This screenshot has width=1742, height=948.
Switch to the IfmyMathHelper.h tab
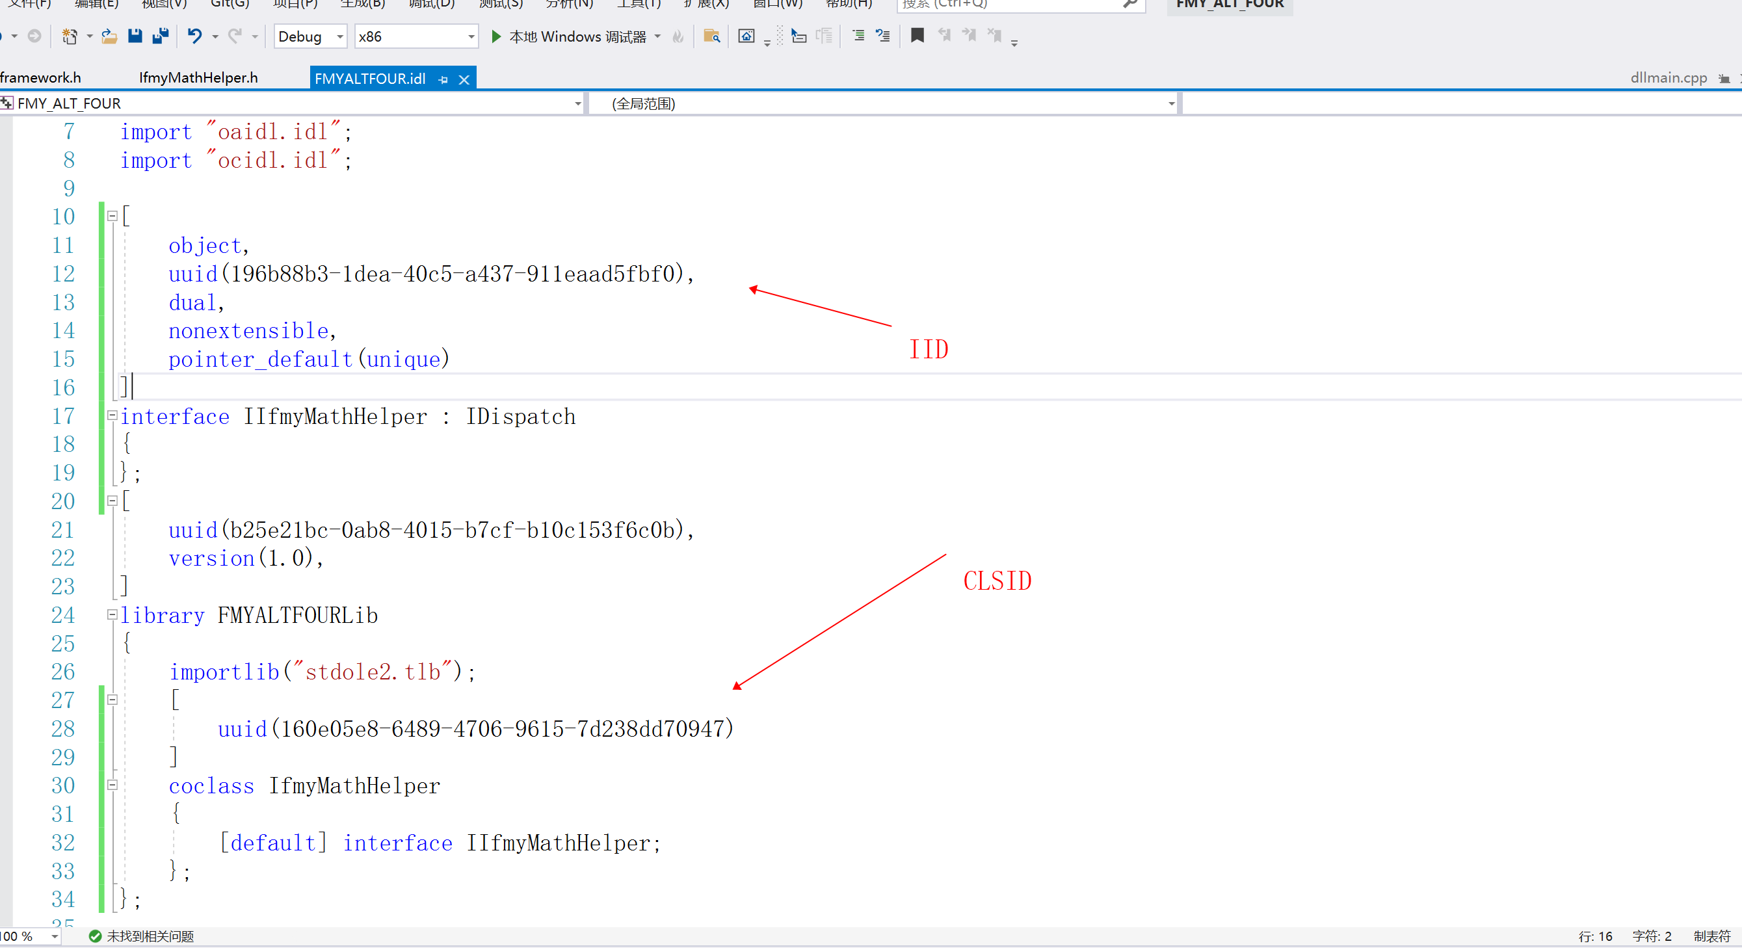coord(198,78)
